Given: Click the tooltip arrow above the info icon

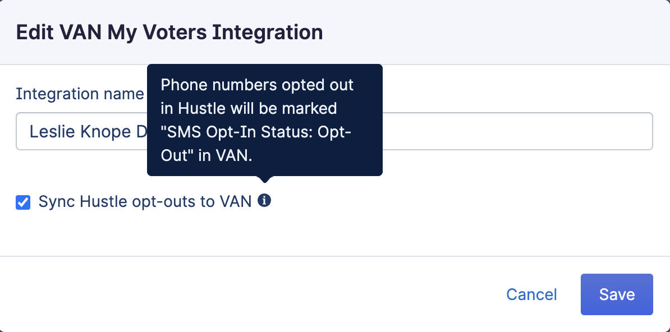Looking at the screenshot, I should [264, 179].
